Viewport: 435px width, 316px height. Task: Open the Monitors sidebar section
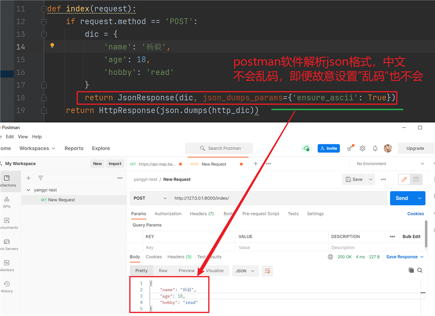[x=7, y=266]
